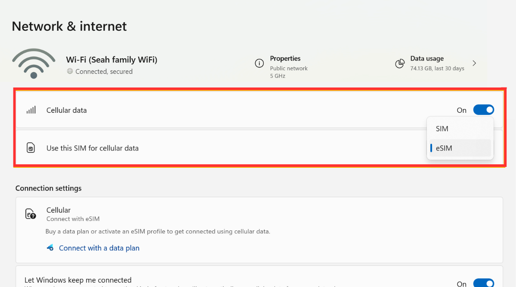
Task: Click the Cellular eSIM icon under Connection settings
Action: tap(31, 214)
